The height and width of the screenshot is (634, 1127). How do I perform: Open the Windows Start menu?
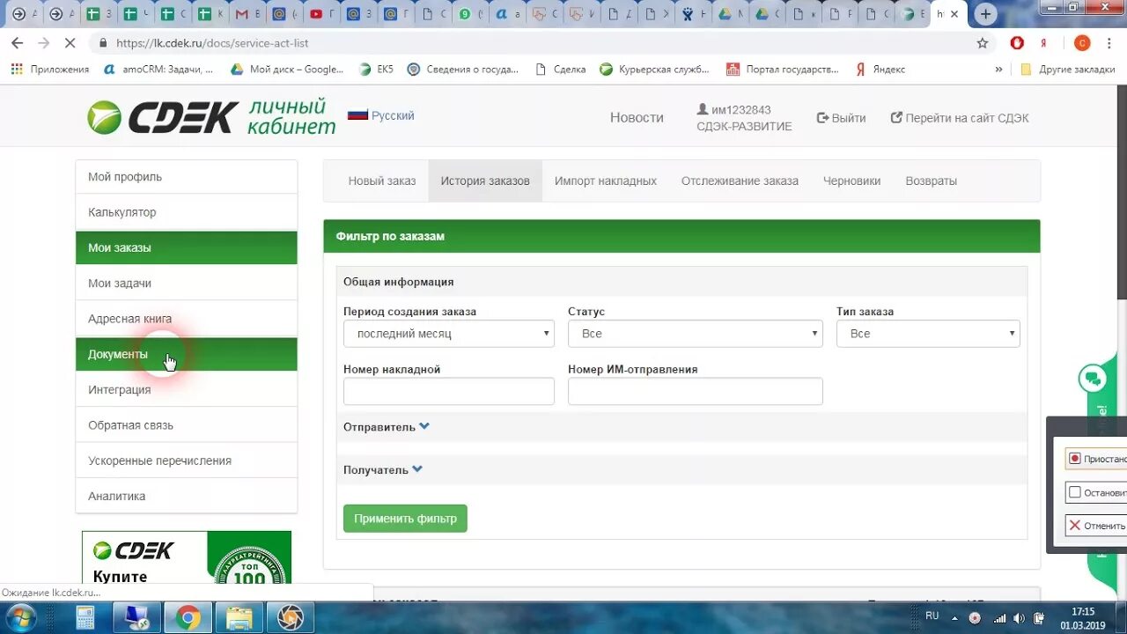tap(20, 617)
